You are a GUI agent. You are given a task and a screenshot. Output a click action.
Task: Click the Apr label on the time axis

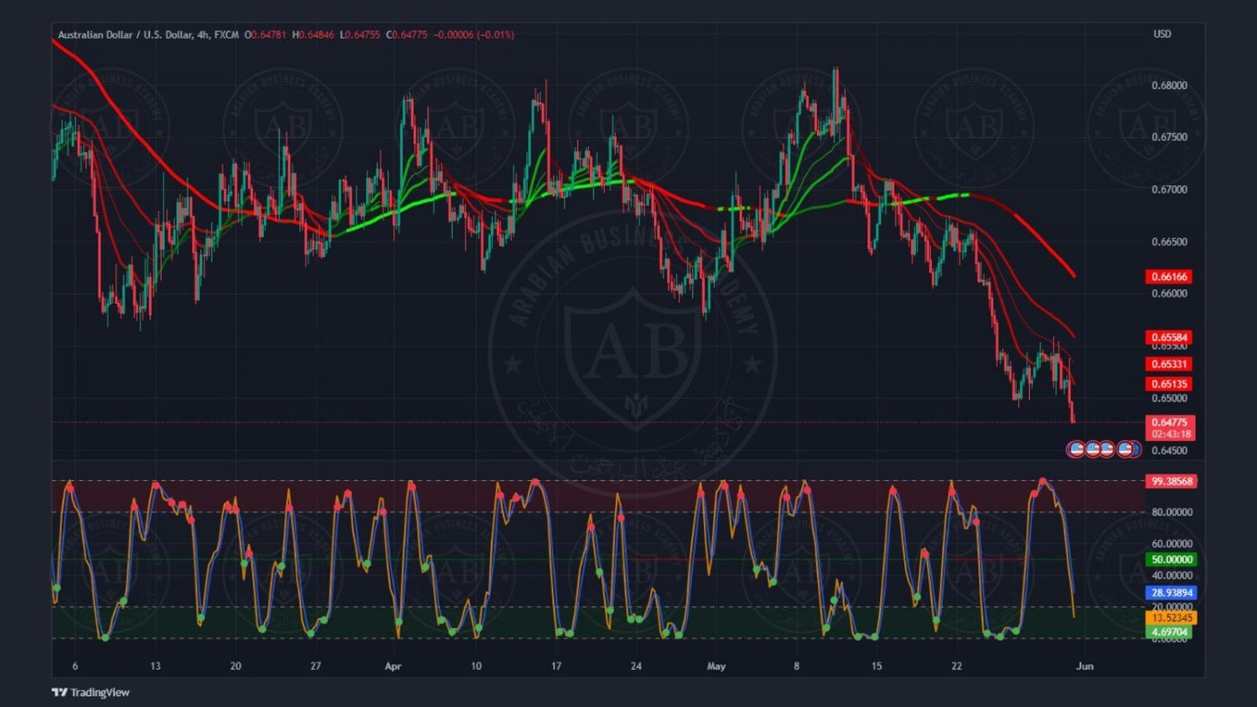(393, 667)
